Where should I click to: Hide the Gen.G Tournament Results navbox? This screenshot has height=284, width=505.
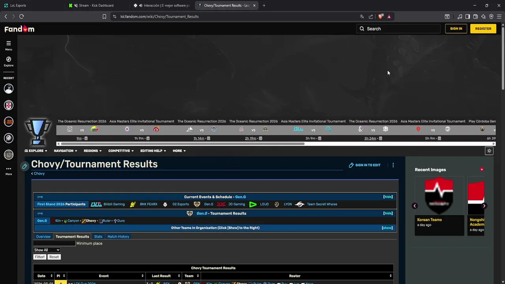(x=388, y=213)
